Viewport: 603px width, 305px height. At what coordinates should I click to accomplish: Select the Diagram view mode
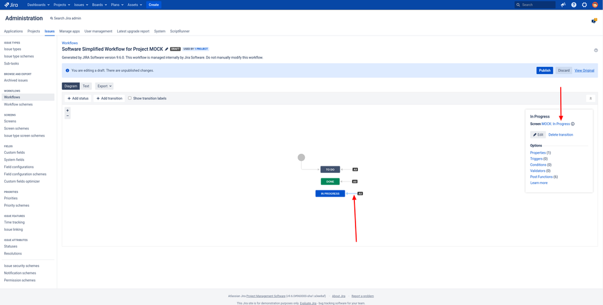pos(71,86)
